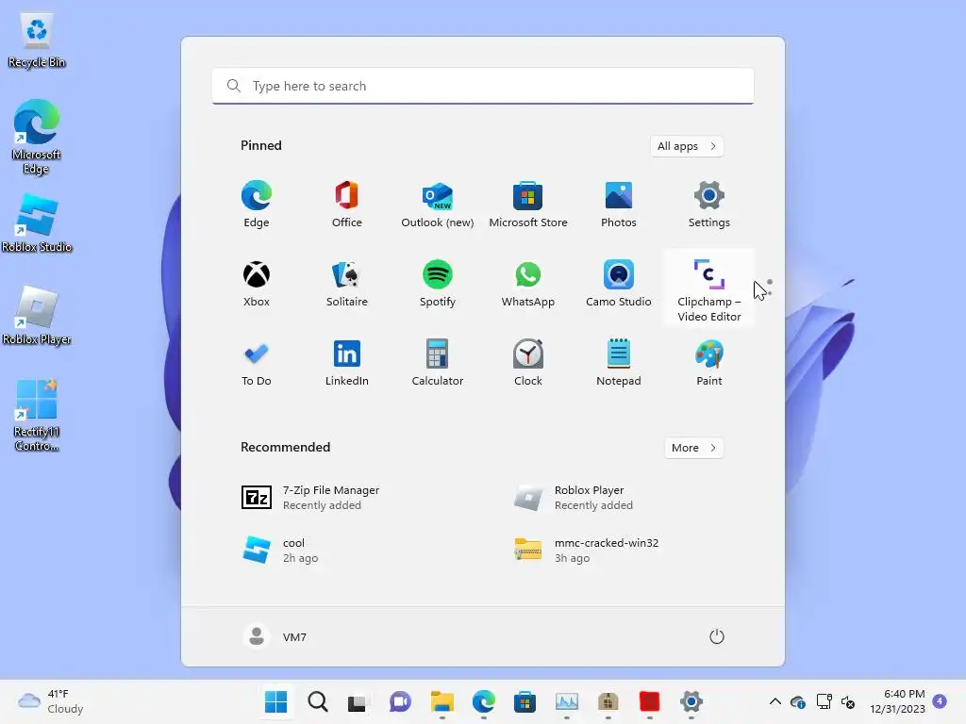Open Task View on taskbar
Image resolution: width=966 pixels, height=724 pixels.
358,701
